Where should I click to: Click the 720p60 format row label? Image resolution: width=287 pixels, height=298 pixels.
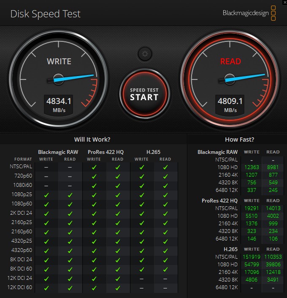click(x=23, y=176)
